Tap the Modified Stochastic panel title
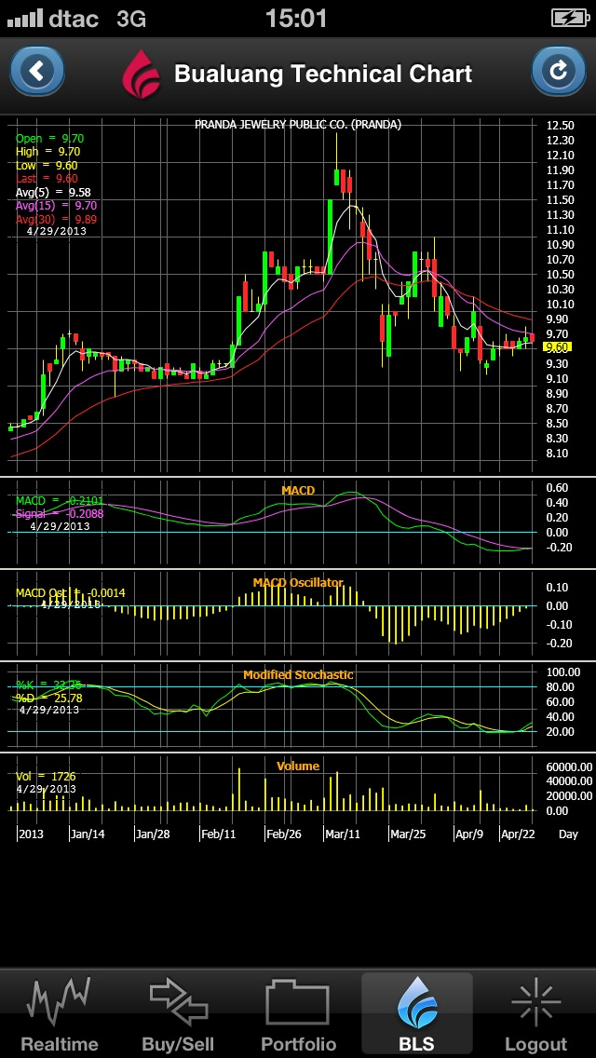The width and height of the screenshot is (596, 1058). (x=298, y=674)
